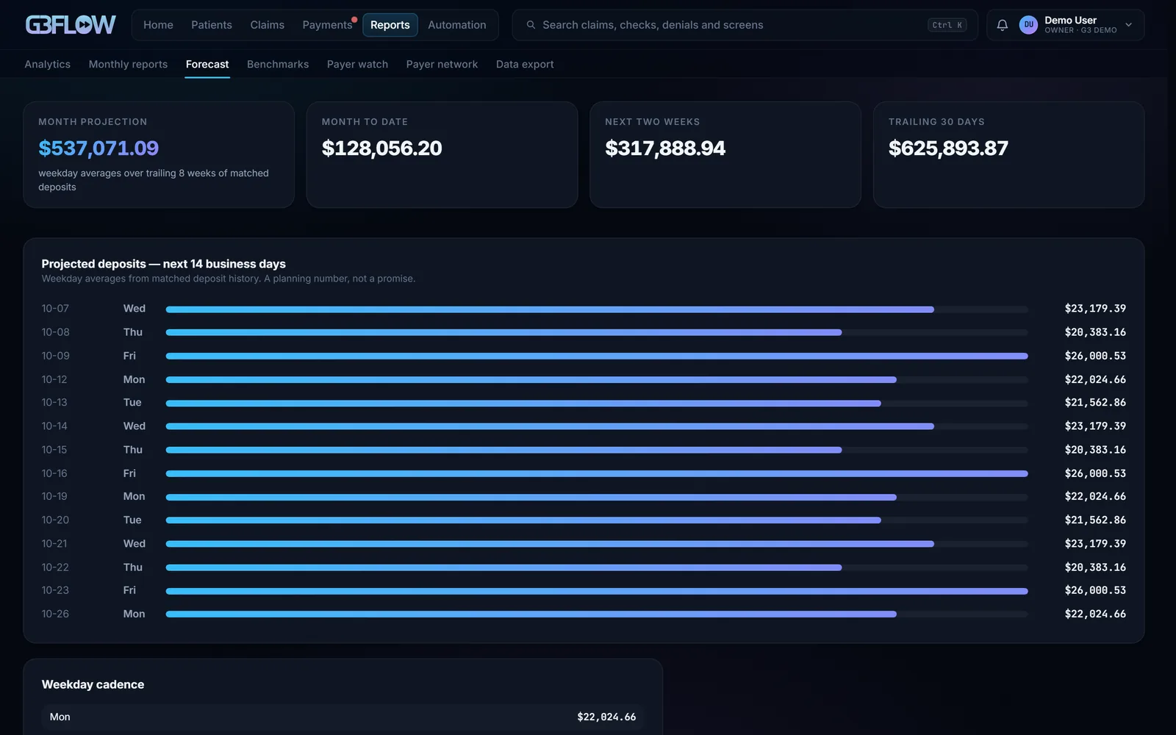
Task: Open the Payer watch tab
Action: [357, 64]
